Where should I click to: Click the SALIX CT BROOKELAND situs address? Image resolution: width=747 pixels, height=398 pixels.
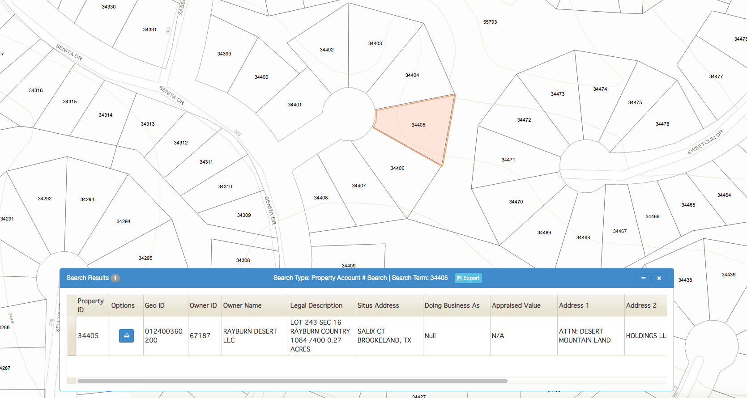[389, 336]
